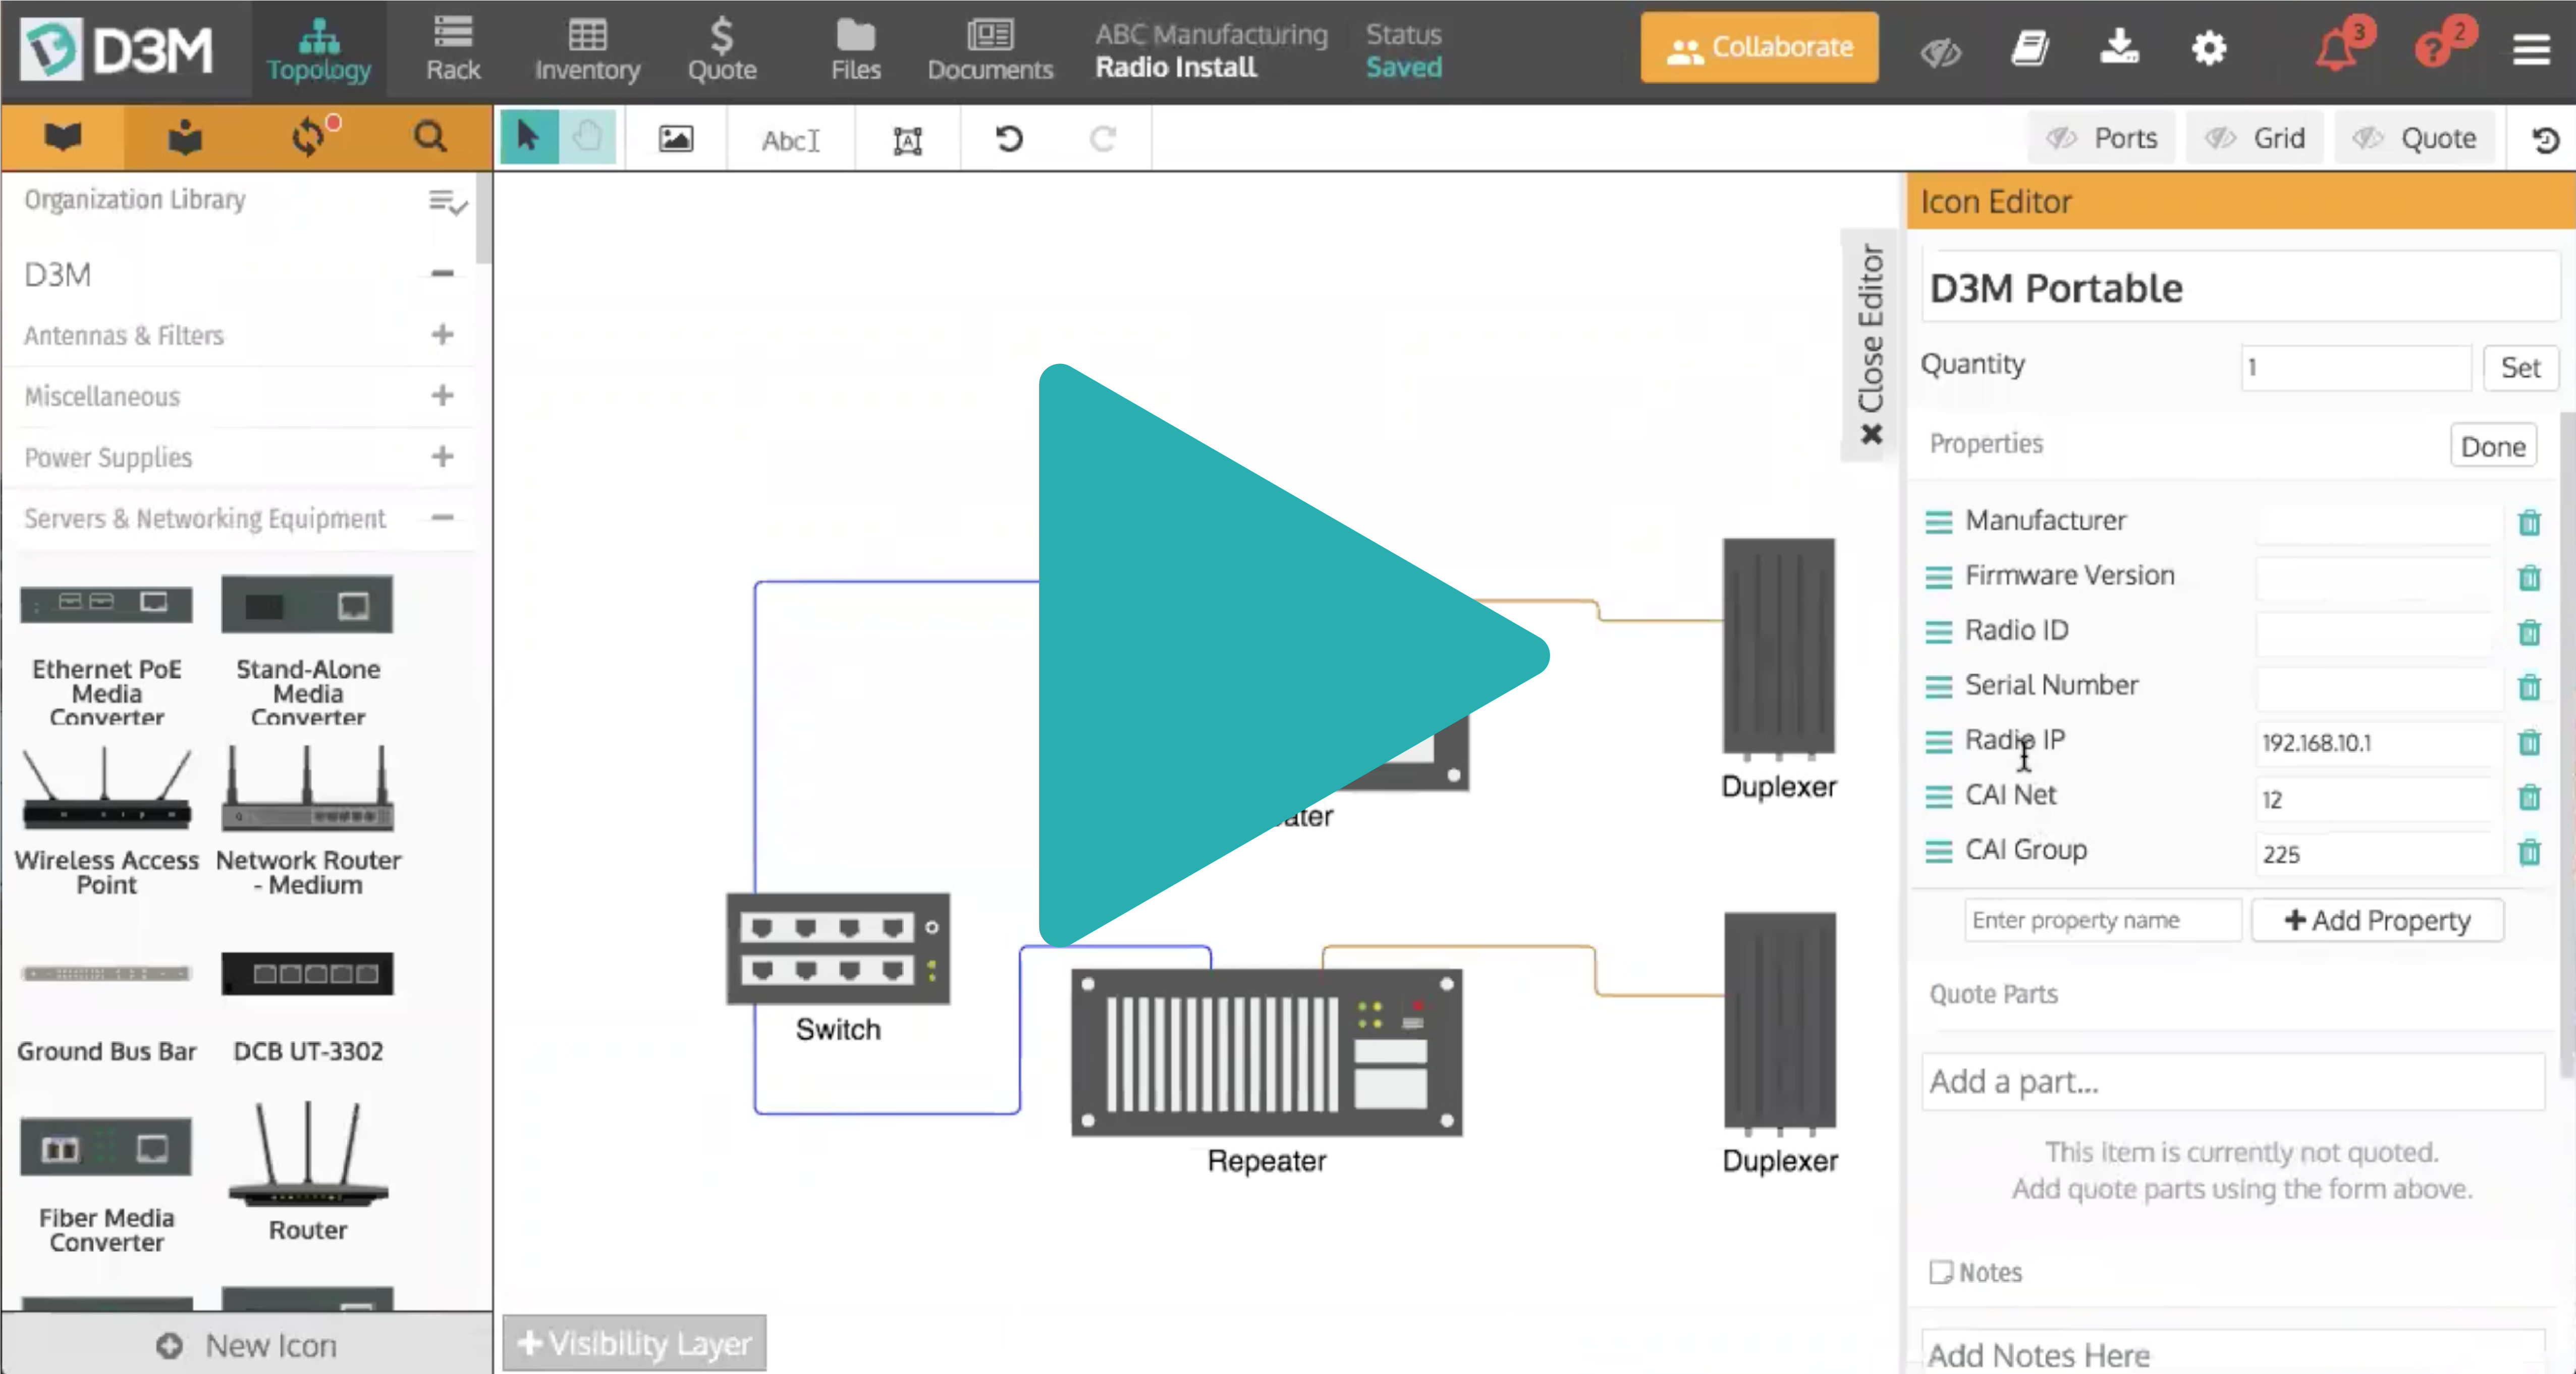Select the text insertion tool
This screenshot has height=1374, width=2576.
[x=790, y=139]
